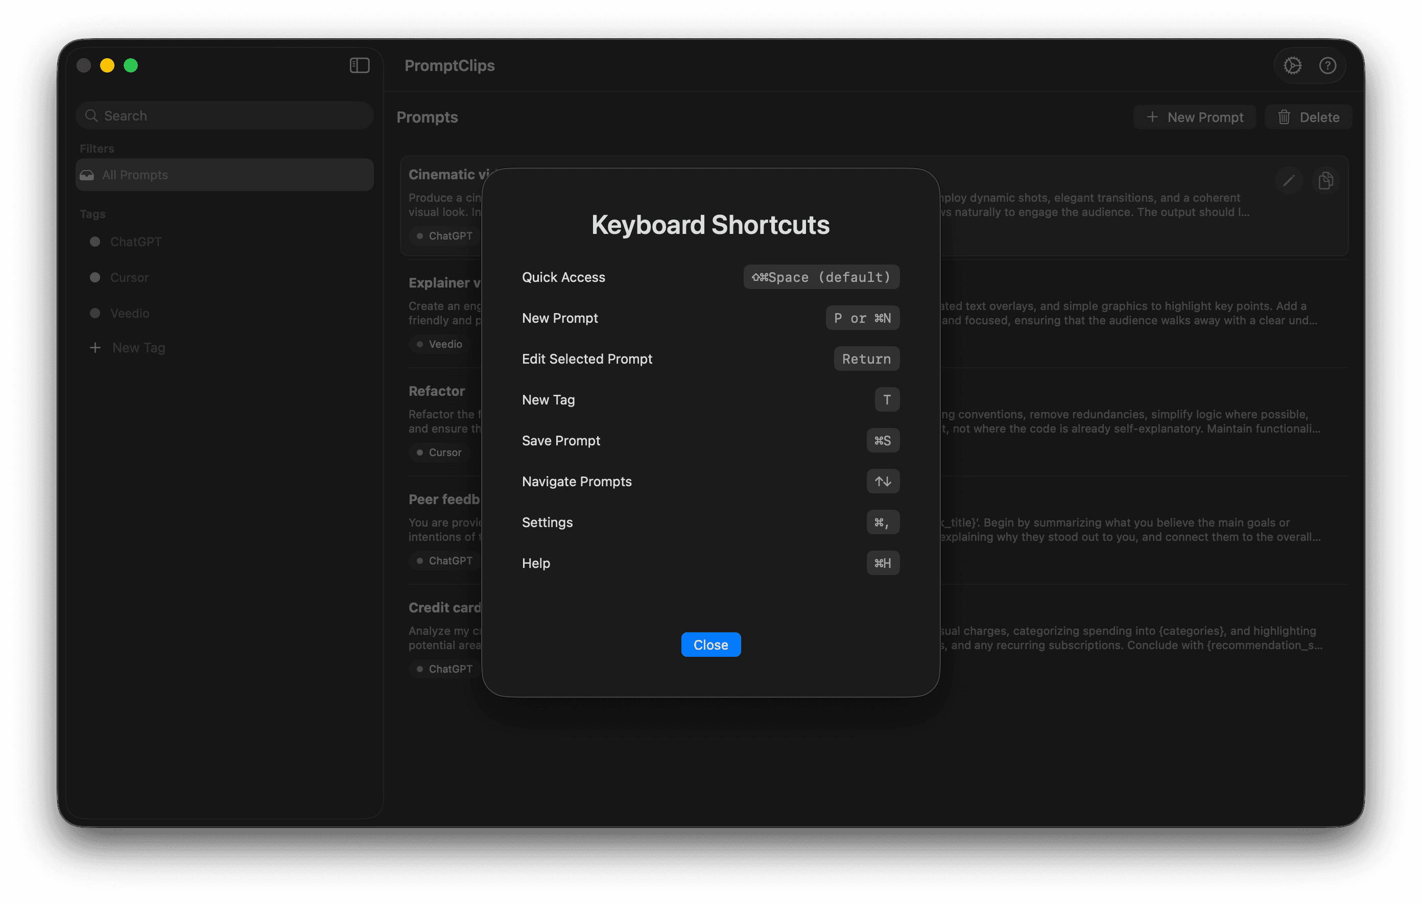Click the Cursor tag chip on Refactor
This screenshot has height=903, width=1422.
(x=439, y=453)
